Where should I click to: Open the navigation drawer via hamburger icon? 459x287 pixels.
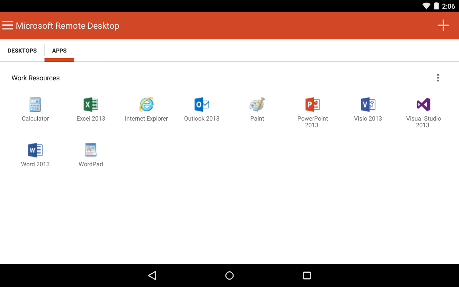pos(8,25)
